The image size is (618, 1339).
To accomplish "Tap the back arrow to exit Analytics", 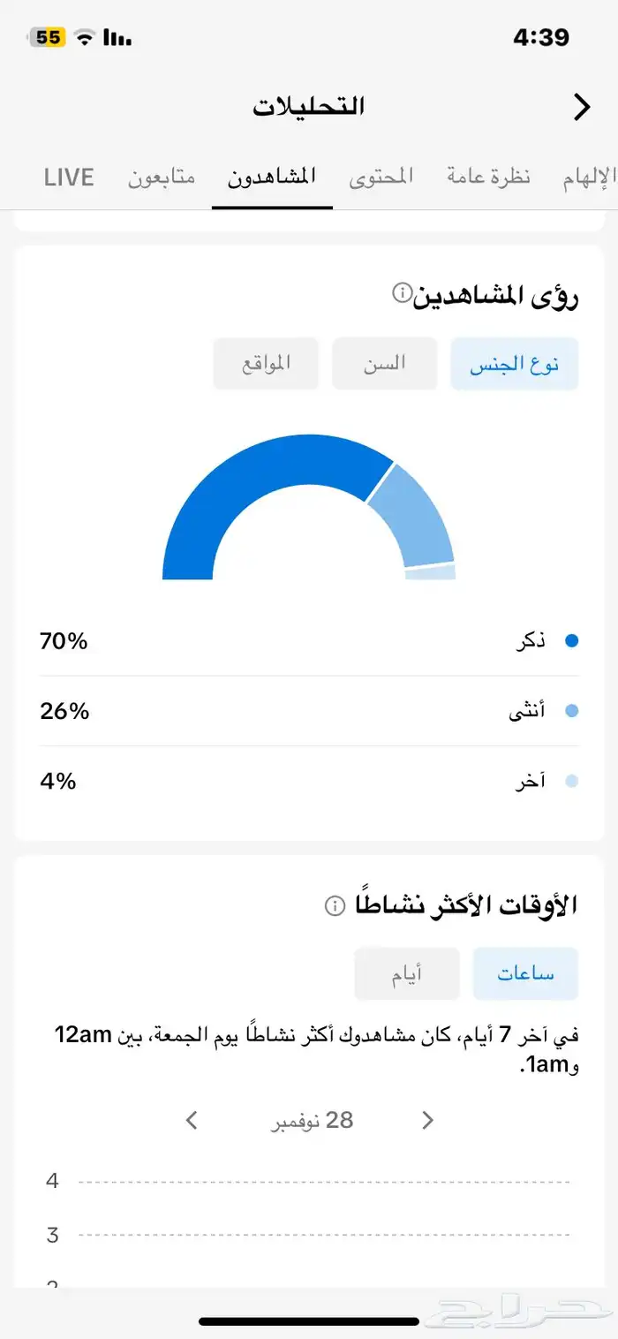I will click(x=581, y=107).
